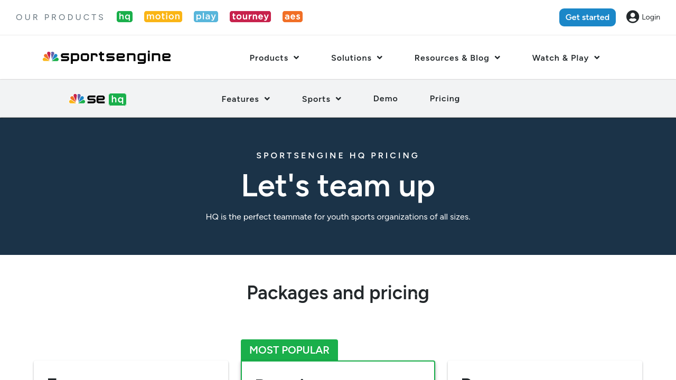Image resolution: width=676 pixels, height=380 pixels.
Task: Select the MOST POPULAR plan label
Action: (x=289, y=350)
